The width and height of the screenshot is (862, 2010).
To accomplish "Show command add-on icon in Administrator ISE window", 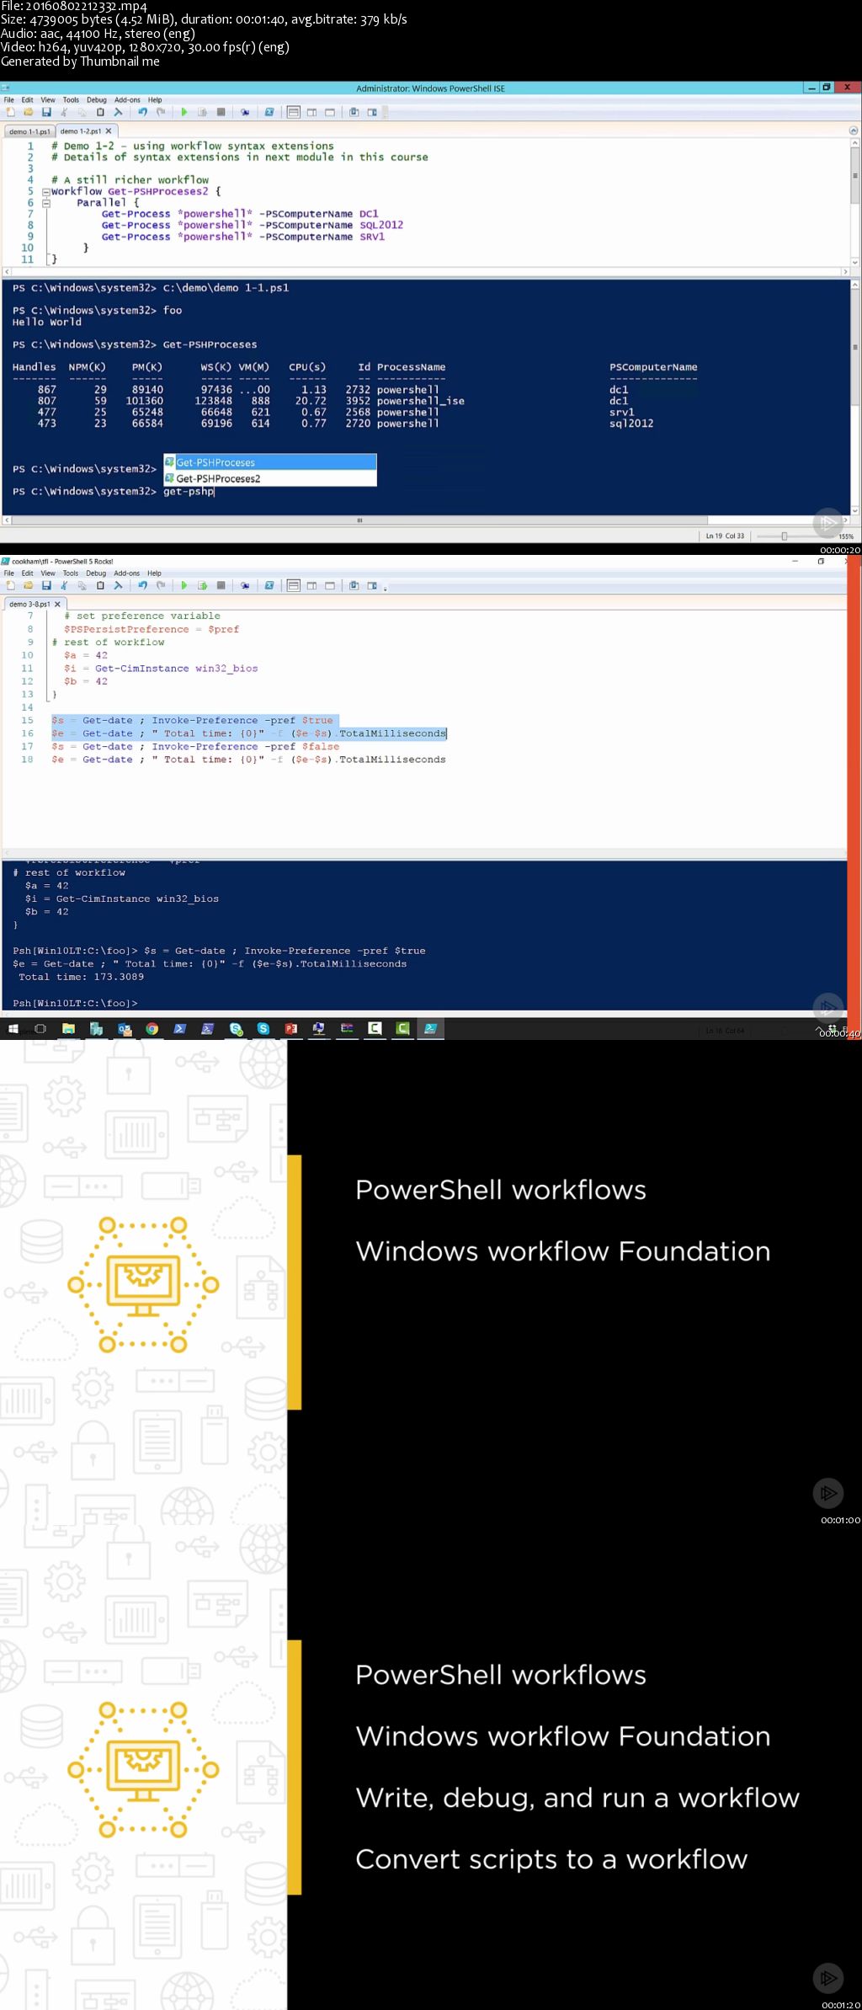I will point(372,112).
